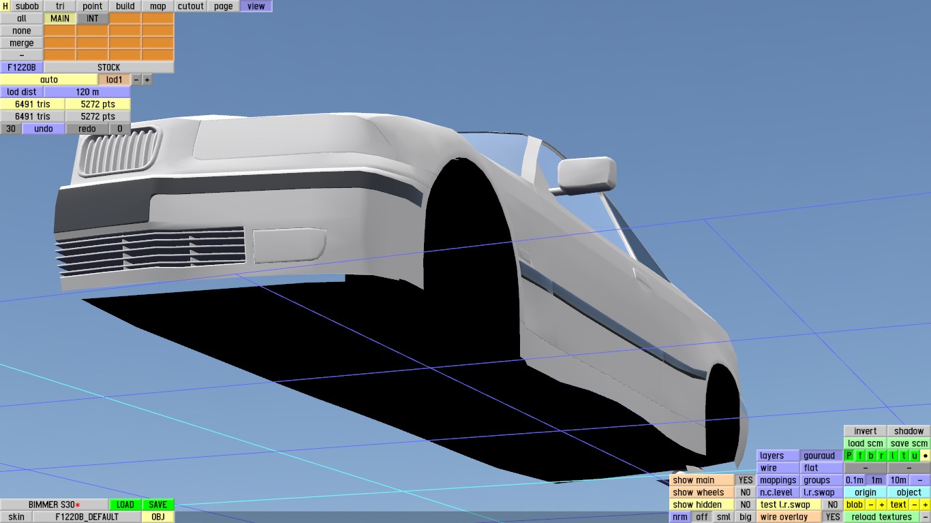
Task: Click the shadow button
Action: 909,431
